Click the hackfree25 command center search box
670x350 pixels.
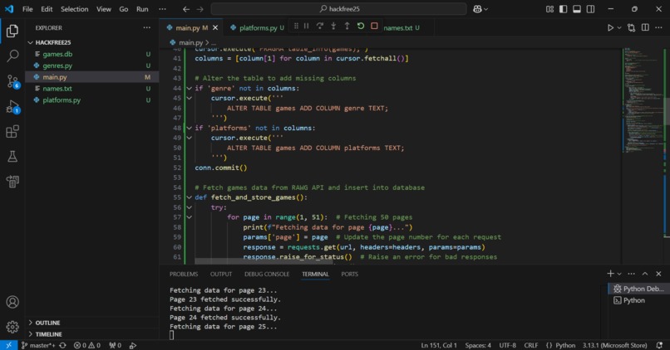pyautogui.click(x=338, y=9)
